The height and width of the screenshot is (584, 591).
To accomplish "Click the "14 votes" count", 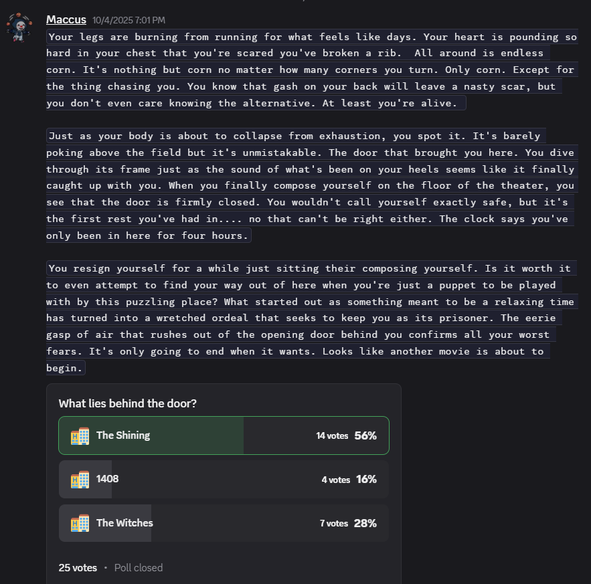I will pos(332,435).
